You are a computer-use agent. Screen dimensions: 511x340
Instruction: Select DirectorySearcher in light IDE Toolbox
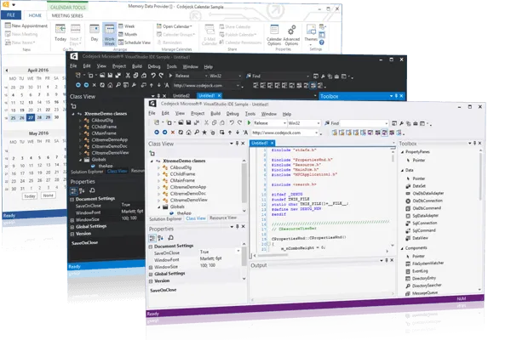423,286
